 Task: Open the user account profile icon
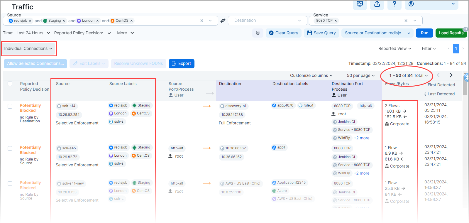click(x=411, y=4)
